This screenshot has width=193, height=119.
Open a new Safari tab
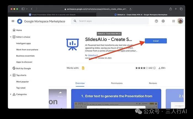pos(176,9)
